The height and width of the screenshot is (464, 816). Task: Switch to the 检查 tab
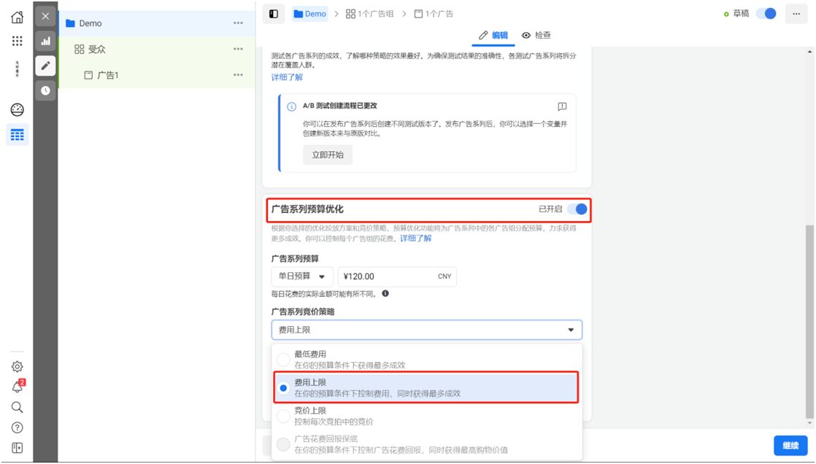[x=539, y=34]
